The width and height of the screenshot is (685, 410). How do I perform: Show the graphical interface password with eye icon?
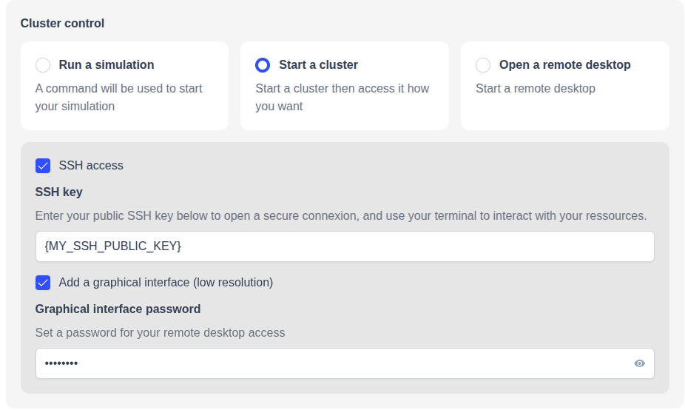click(x=639, y=363)
